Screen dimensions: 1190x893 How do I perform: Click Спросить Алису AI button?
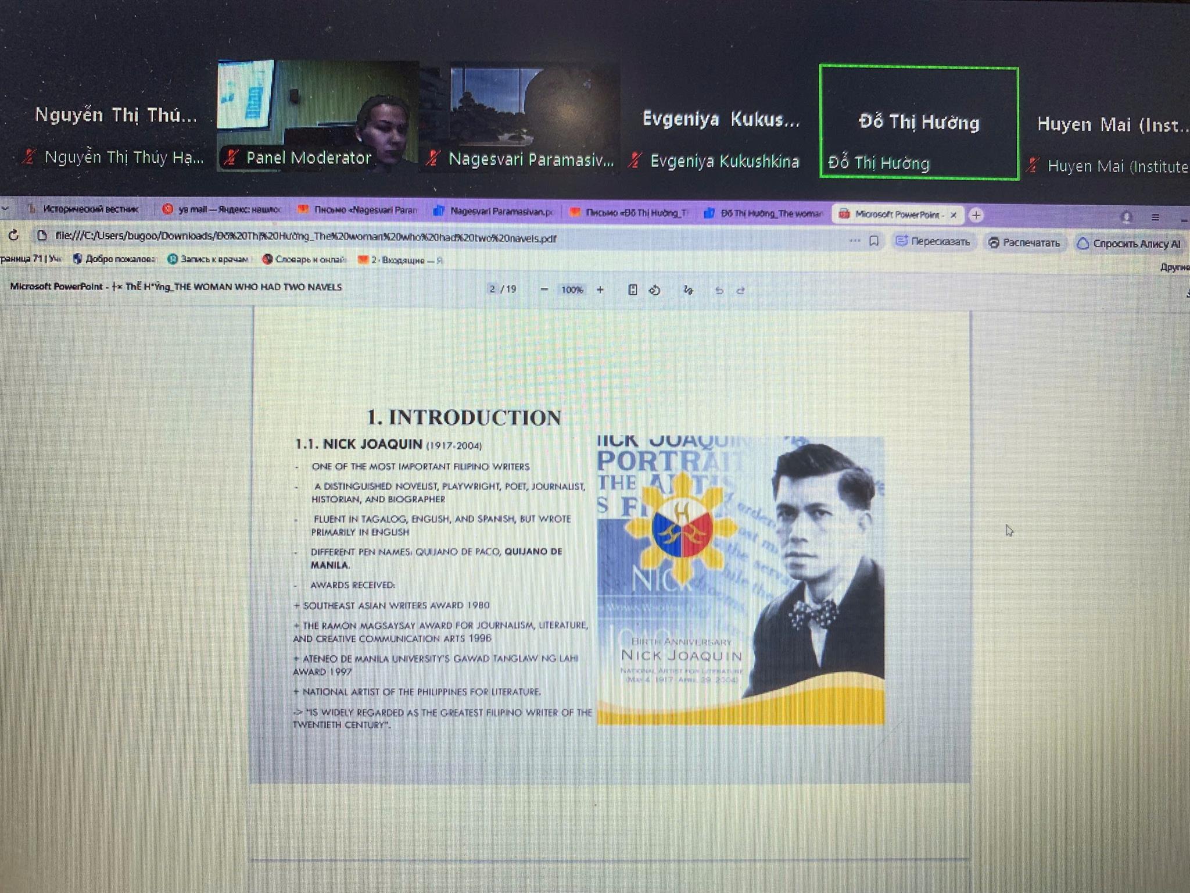(1130, 244)
